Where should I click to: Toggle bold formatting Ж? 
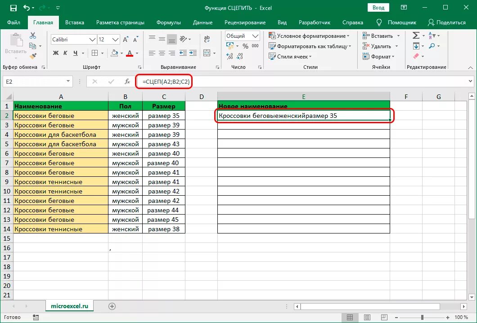pyautogui.click(x=56, y=53)
